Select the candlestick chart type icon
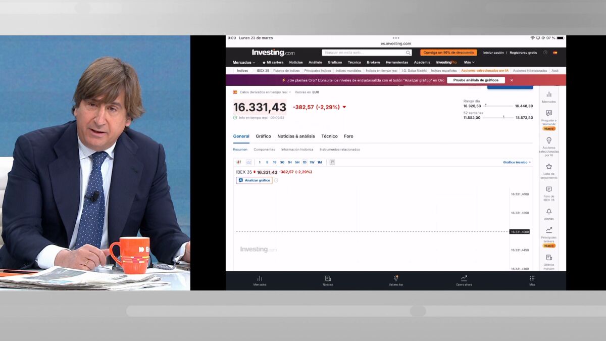This screenshot has height=341, width=606. click(x=238, y=162)
